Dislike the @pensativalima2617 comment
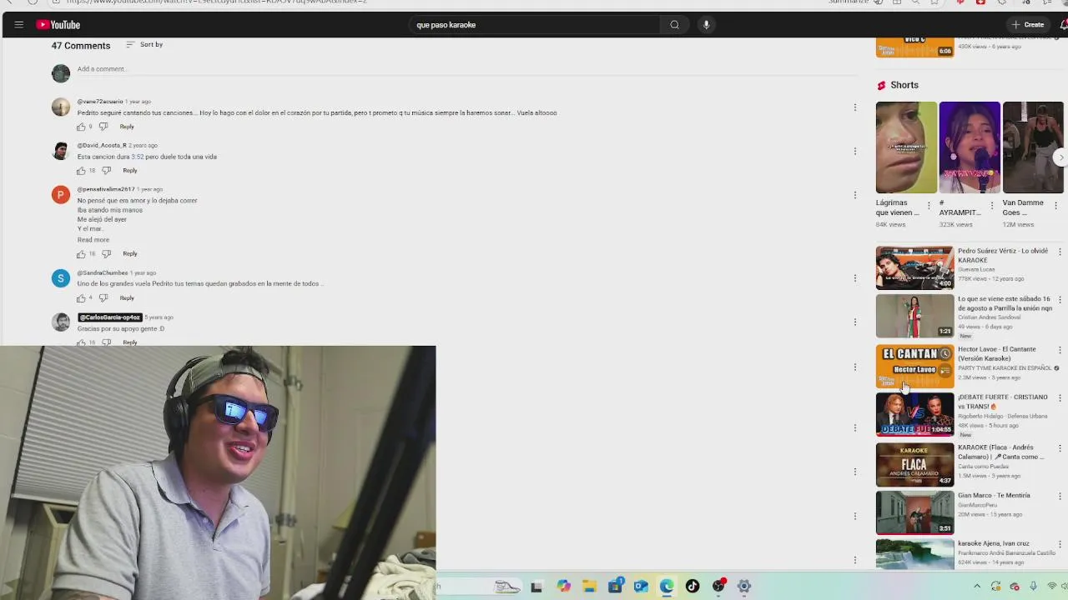Image resolution: width=1068 pixels, height=600 pixels. [x=106, y=254]
